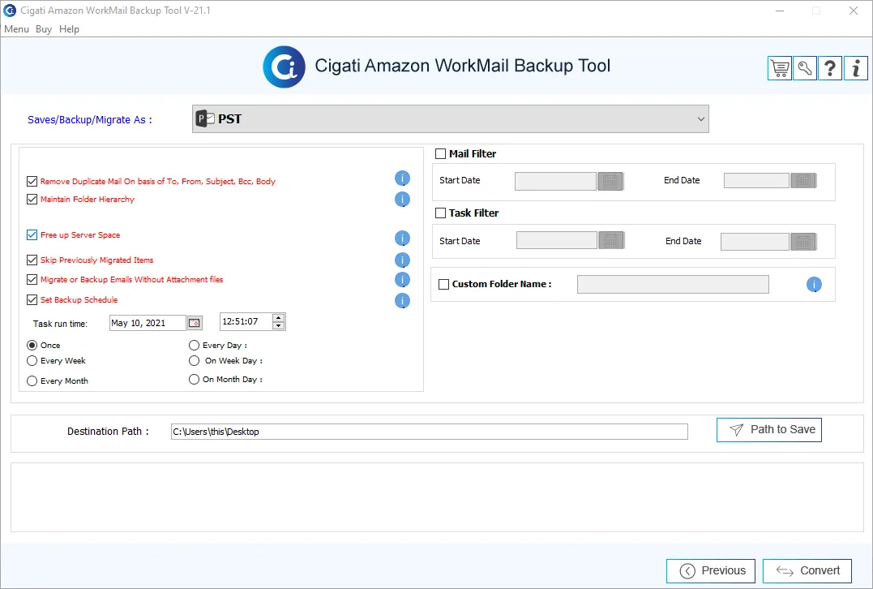Image resolution: width=873 pixels, height=589 pixels.
Task: Open the Buy menu
Action: pos(44,29)
